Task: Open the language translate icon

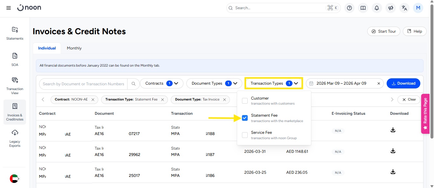Action: coord(404,8)
